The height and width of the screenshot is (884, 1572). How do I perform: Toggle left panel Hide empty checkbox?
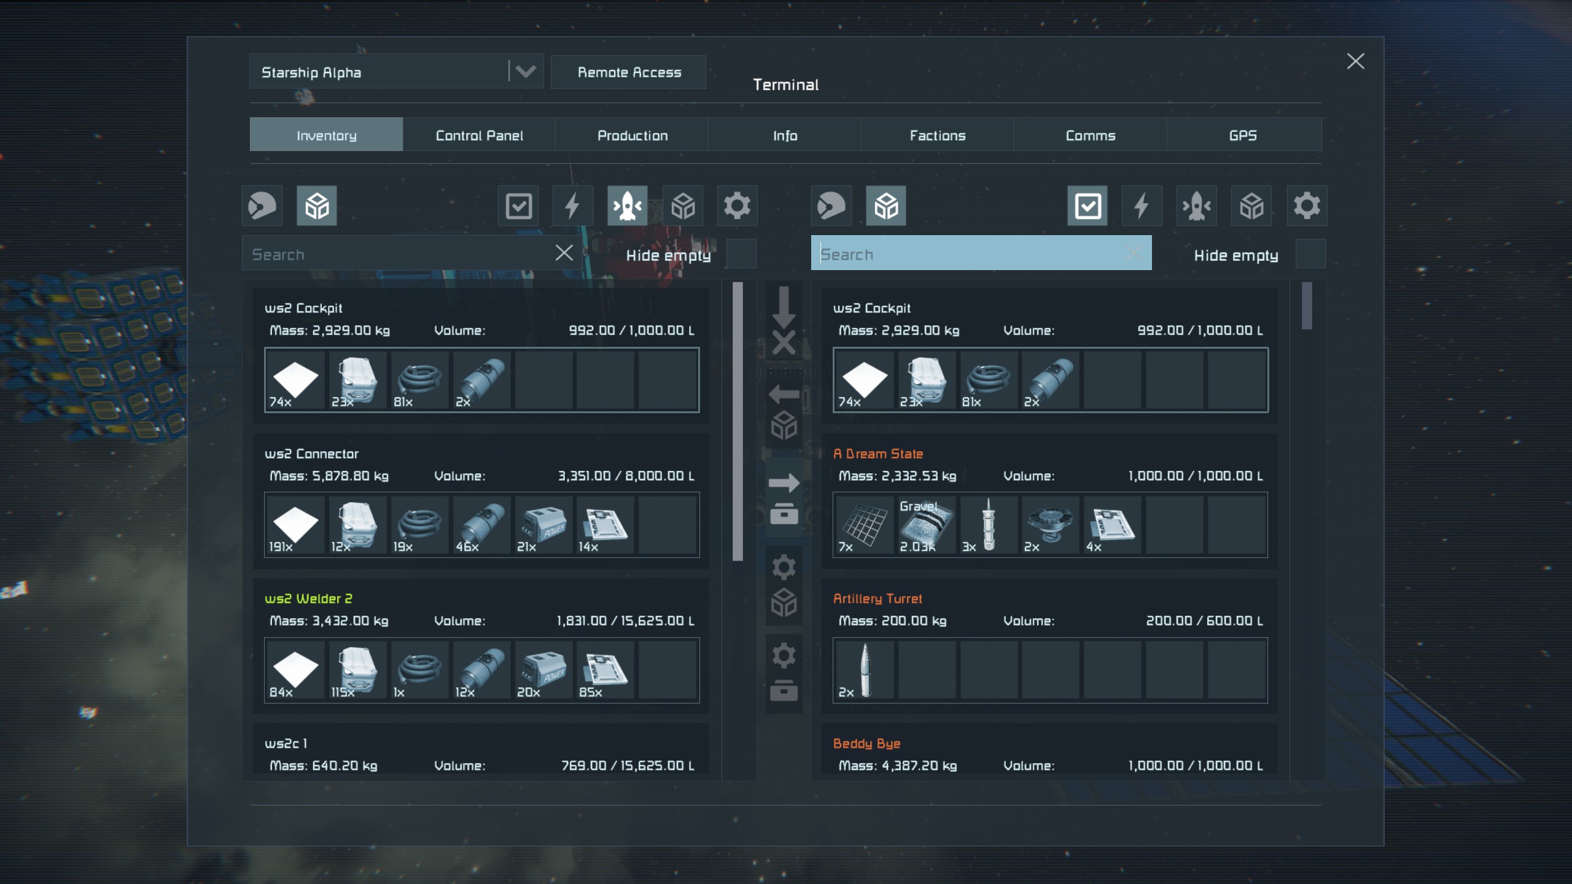tap(741, 254)
